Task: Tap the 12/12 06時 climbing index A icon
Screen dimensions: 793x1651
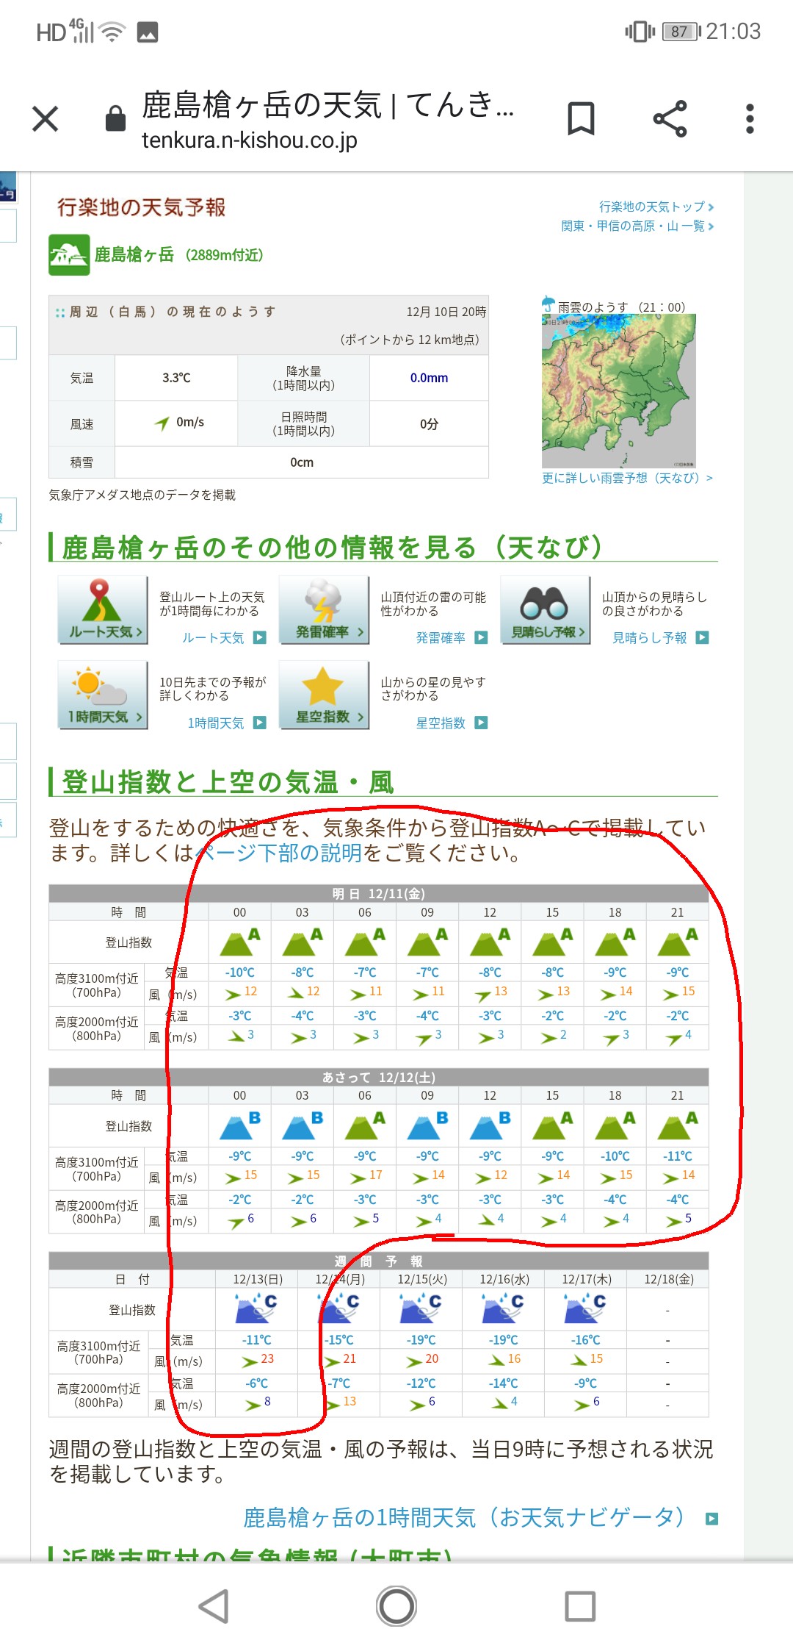Action: tap(365, 1126)
